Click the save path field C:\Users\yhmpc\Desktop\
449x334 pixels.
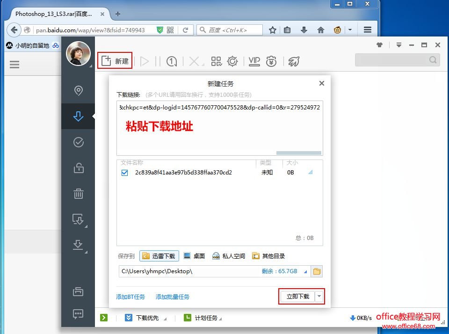[x=189, y=271]
